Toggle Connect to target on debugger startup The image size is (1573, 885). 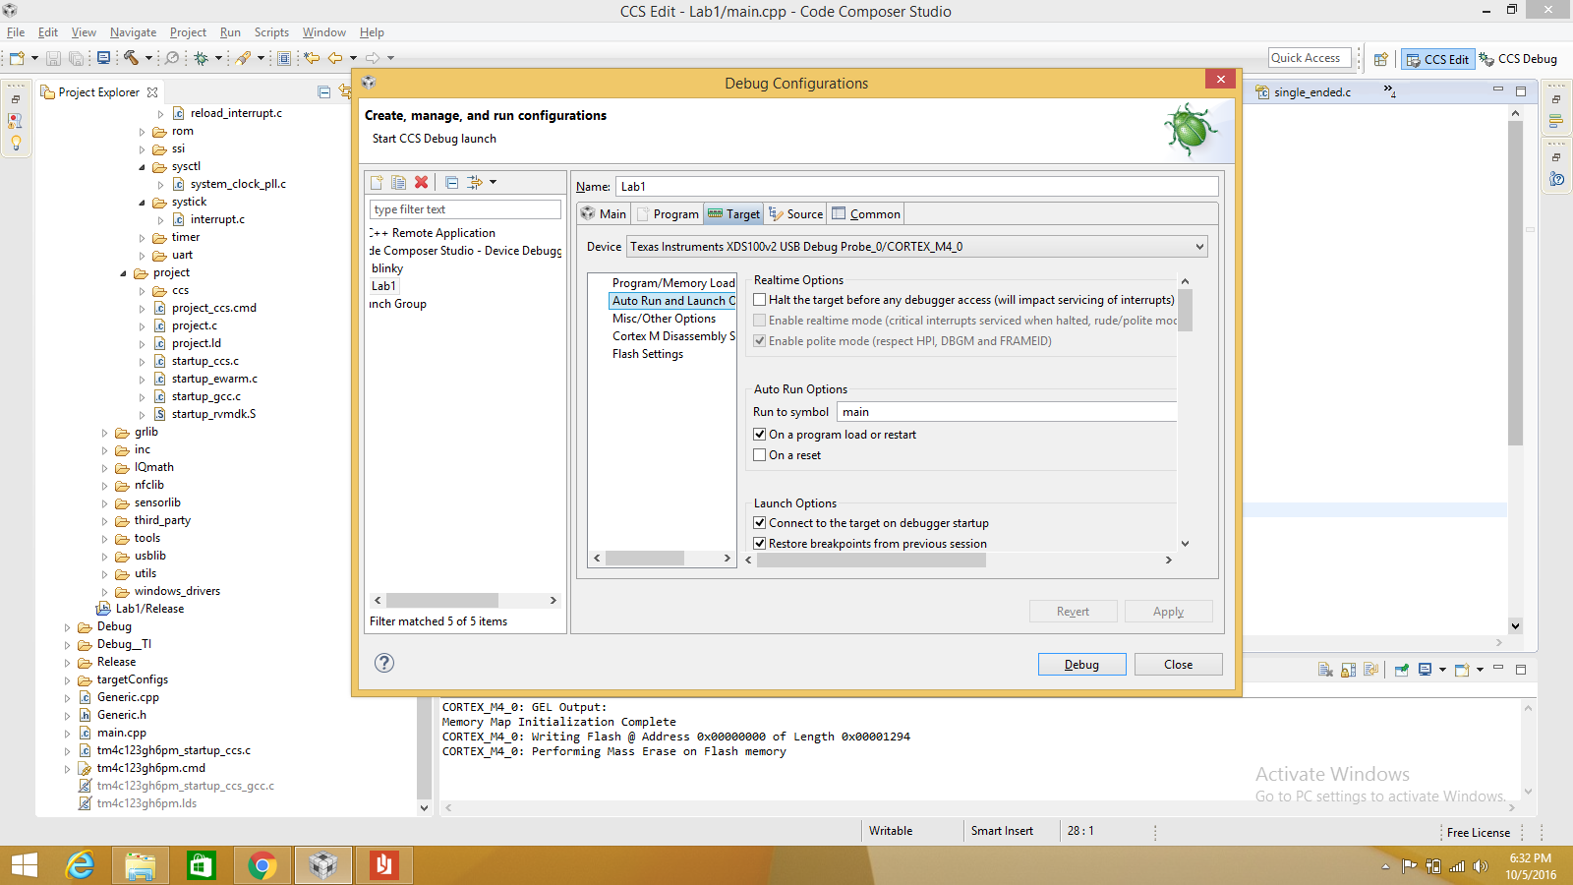(759, 522)
